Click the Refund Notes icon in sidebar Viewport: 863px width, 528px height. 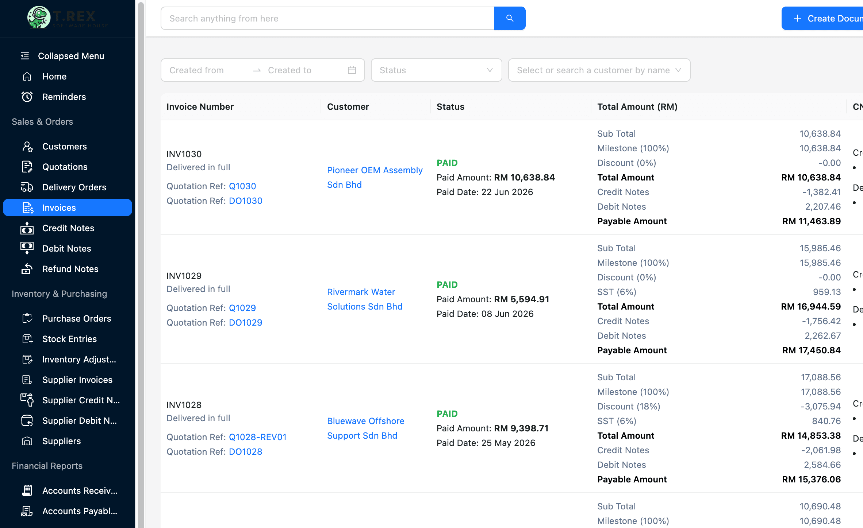27,269
